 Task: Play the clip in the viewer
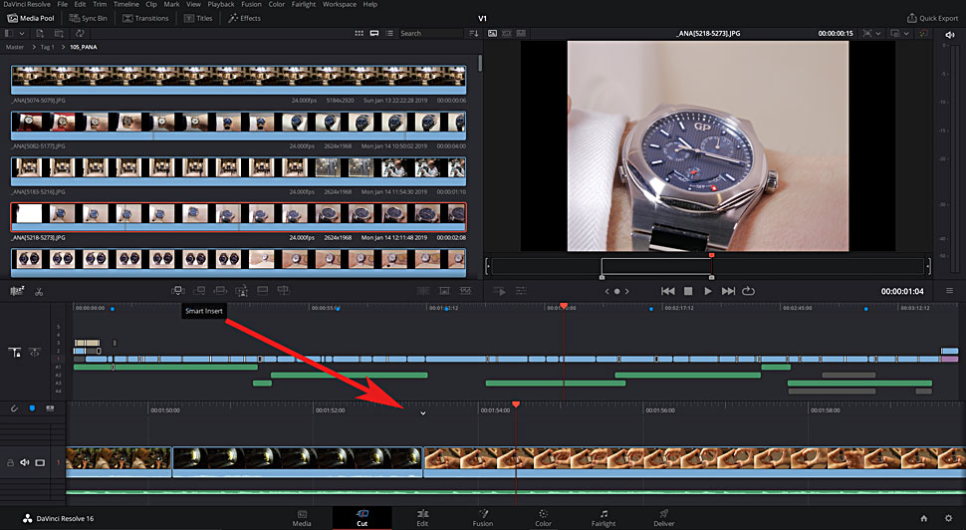coord(708,291)
